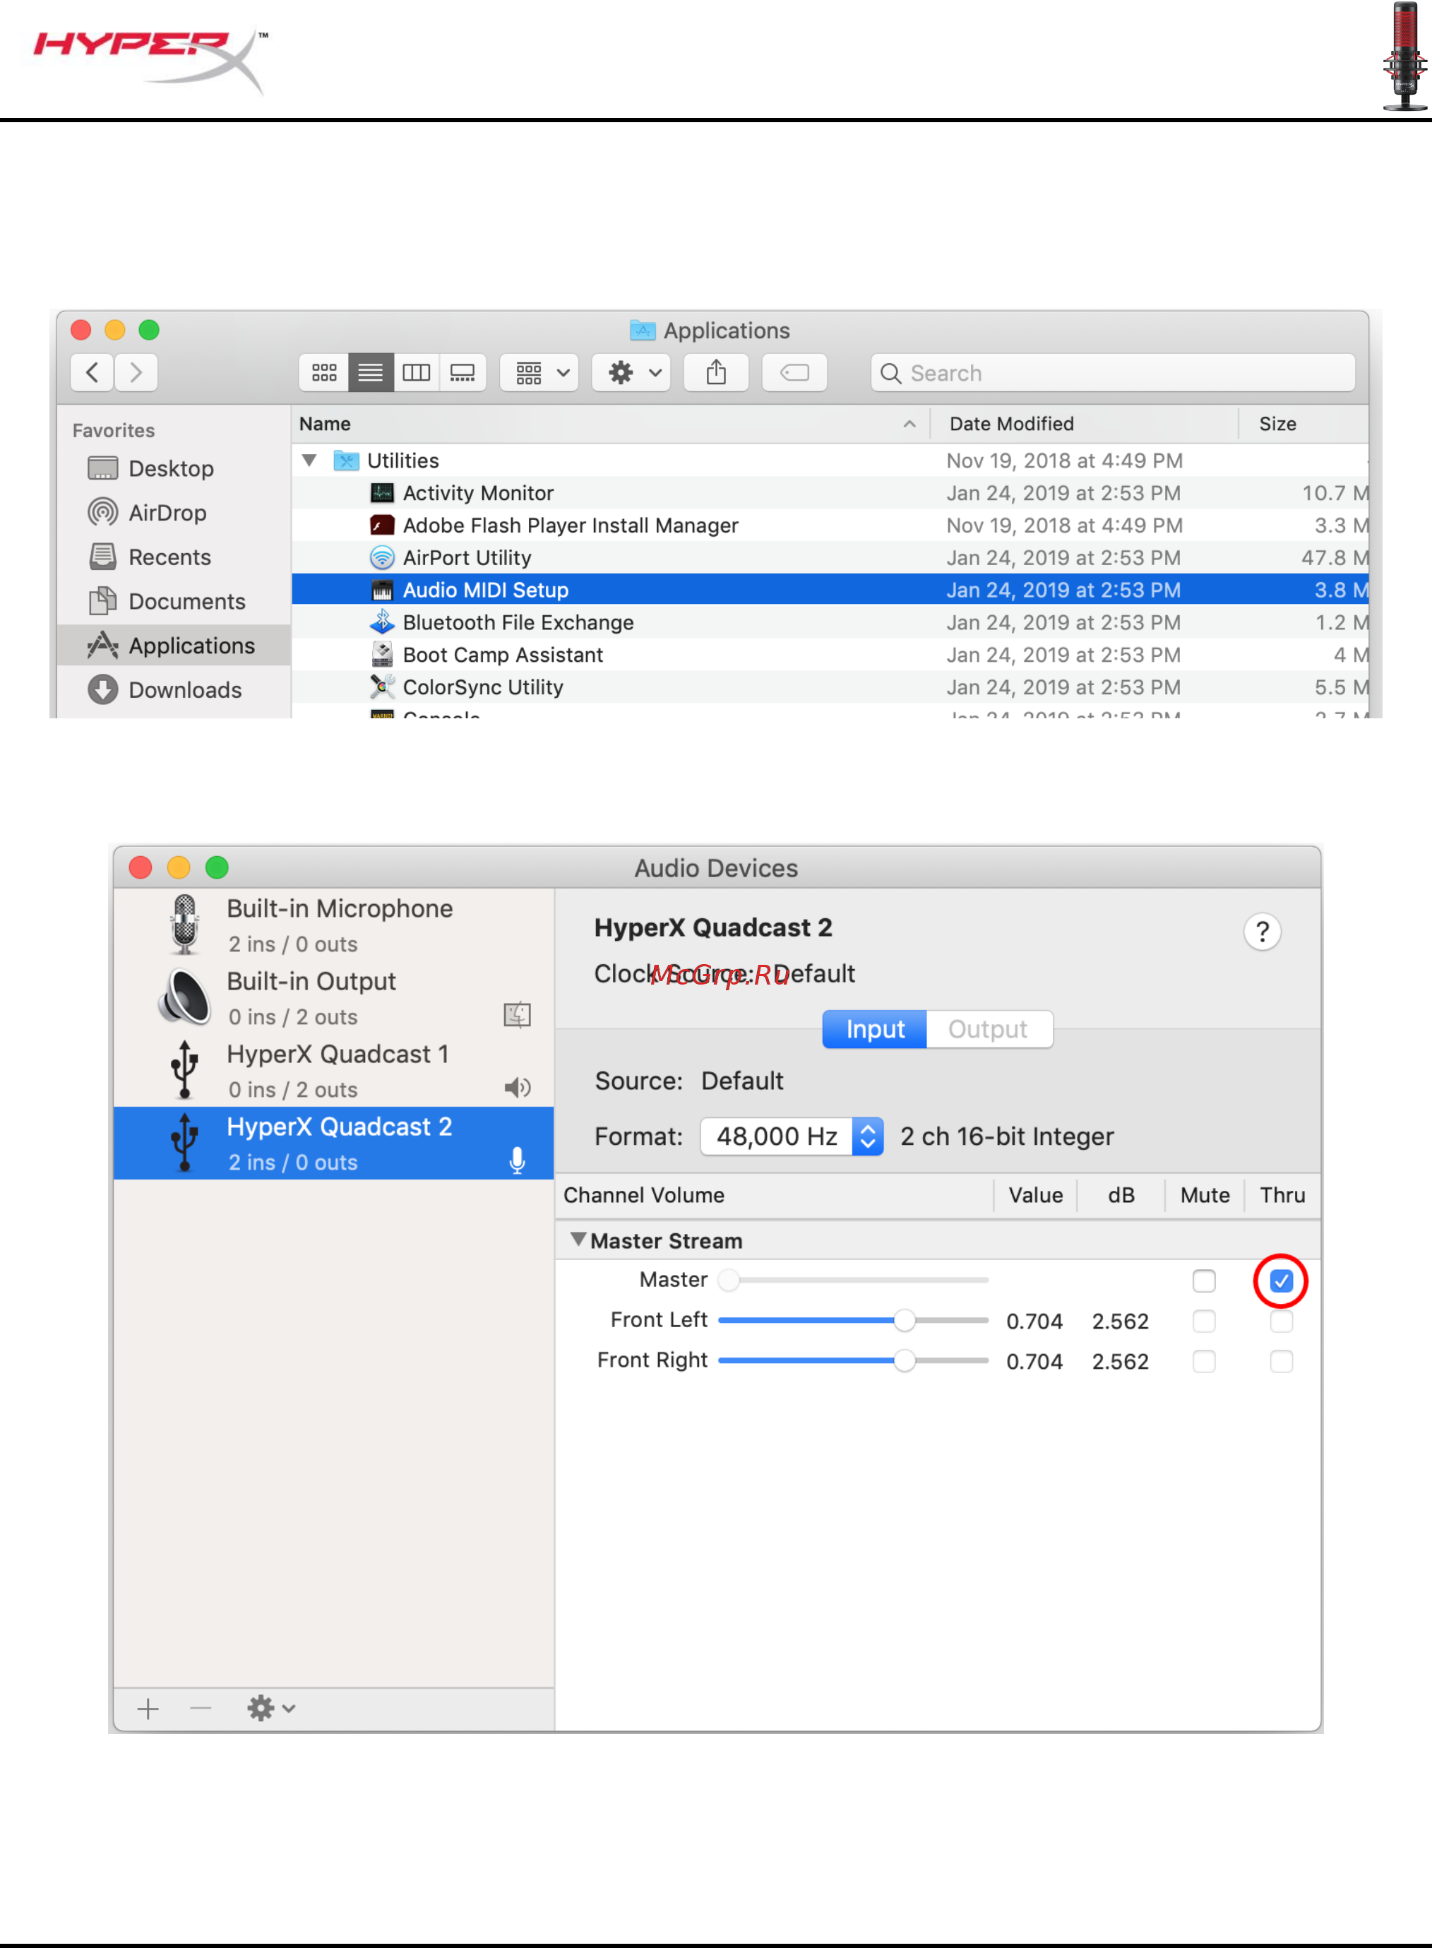Viewport: 1432px width, 1948px height.
Task: Remove selected audio device with minus
Action: click(x=201, y=1709)
